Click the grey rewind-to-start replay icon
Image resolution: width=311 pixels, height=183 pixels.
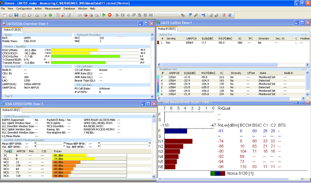(151, 15)
